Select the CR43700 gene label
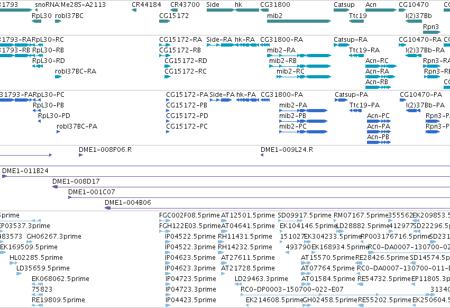This screenshot has height=308, width=450. pyautogui.click(x=185, y=5)
